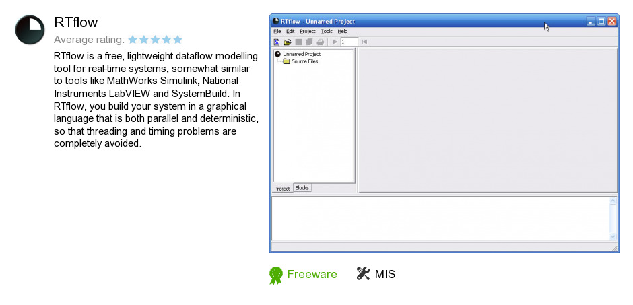Click the RTflow title bar icon
The height and width of the screenshot is (305, 633).
[275, 21]
